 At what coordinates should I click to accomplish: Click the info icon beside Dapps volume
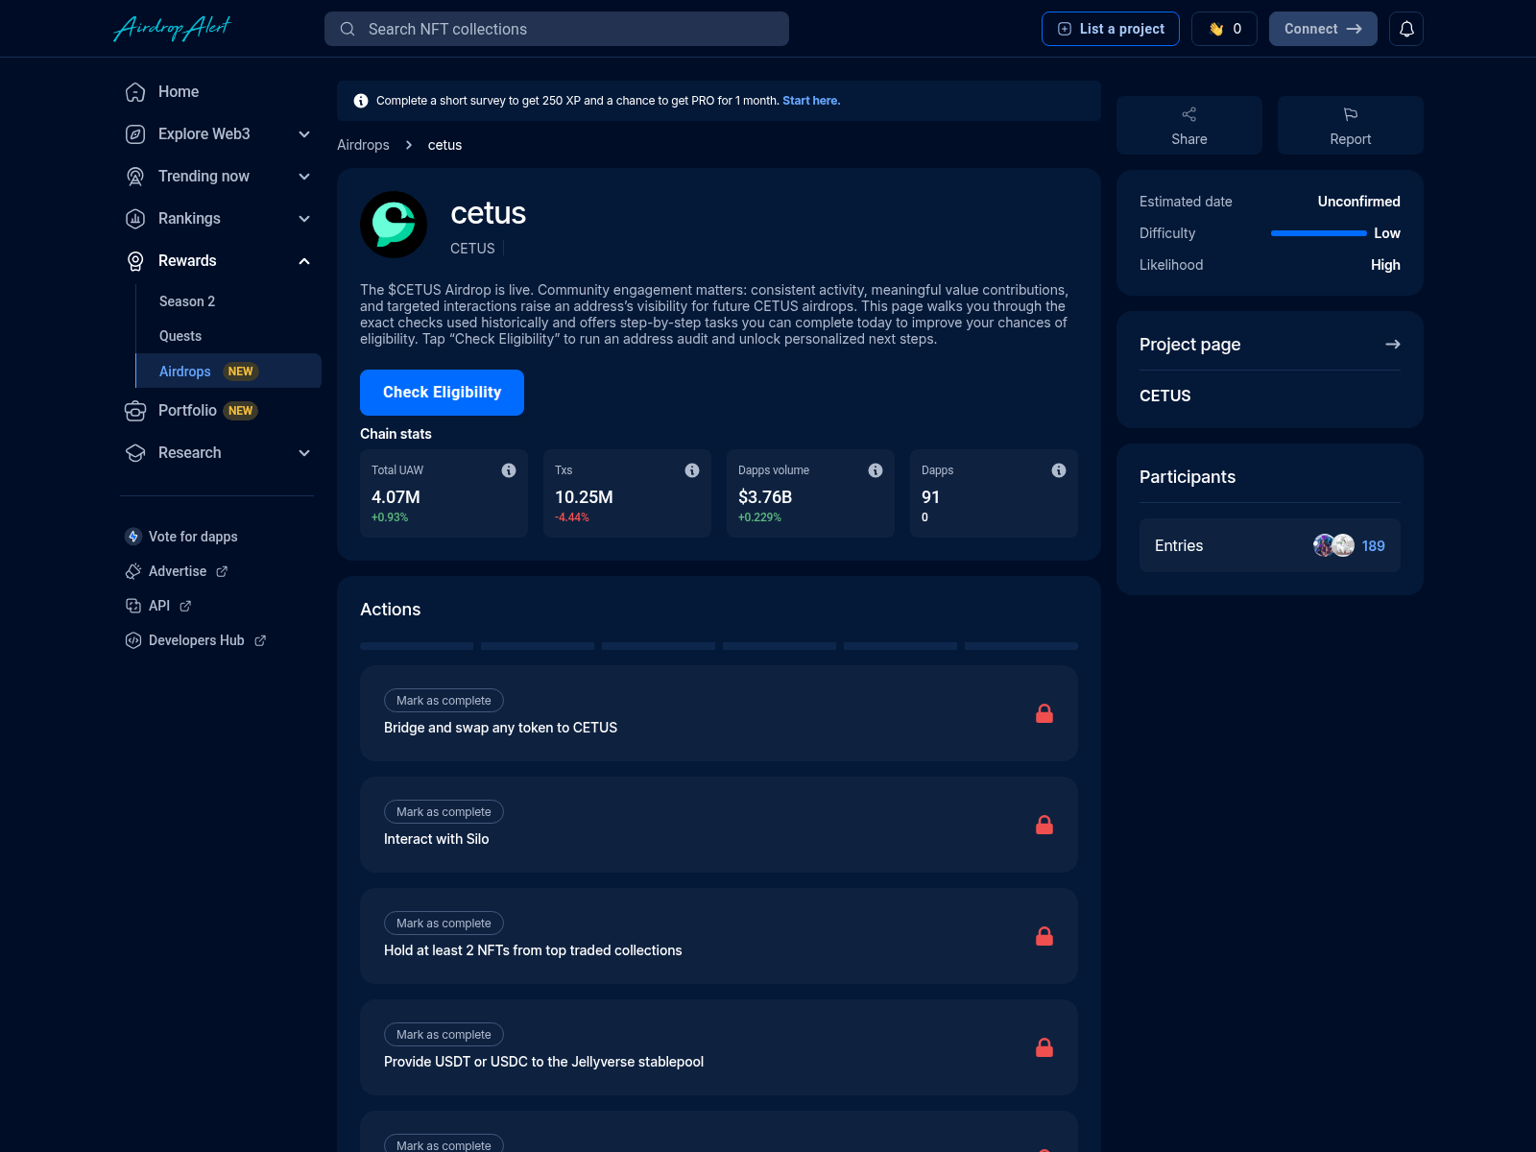[875, 470]
